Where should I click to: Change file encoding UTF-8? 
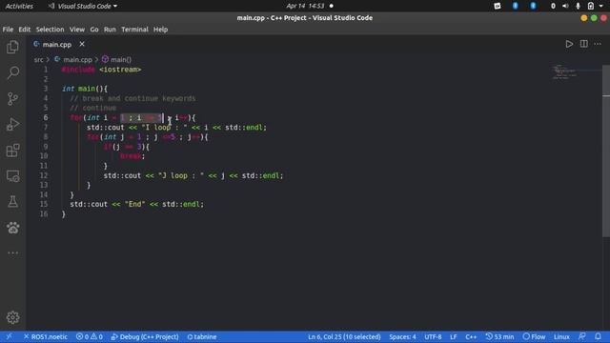(433, 336)
